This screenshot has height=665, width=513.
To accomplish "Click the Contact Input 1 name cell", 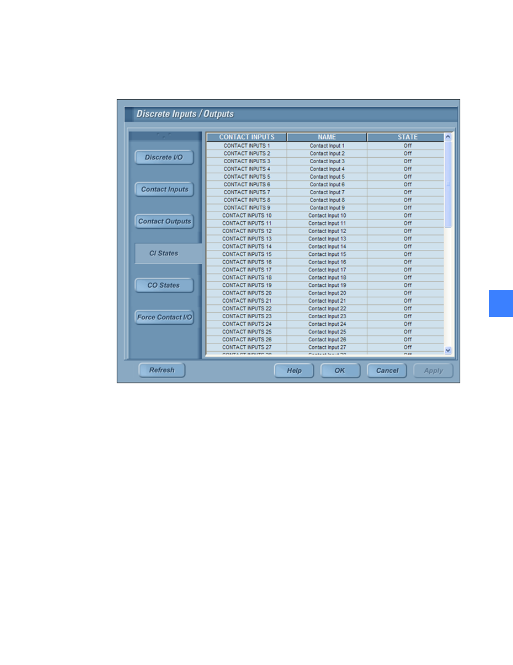I will coord(327,146).
